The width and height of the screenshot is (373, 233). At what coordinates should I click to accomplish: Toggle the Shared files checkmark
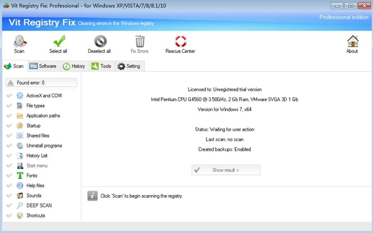click(9, 136)
